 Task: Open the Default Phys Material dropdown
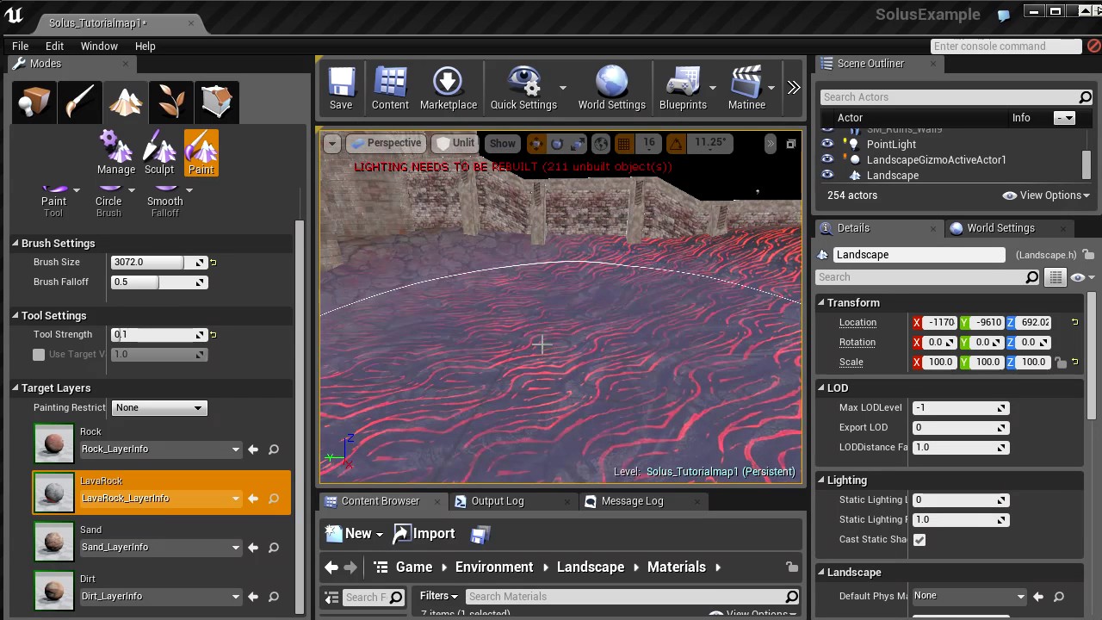(969, 596)
